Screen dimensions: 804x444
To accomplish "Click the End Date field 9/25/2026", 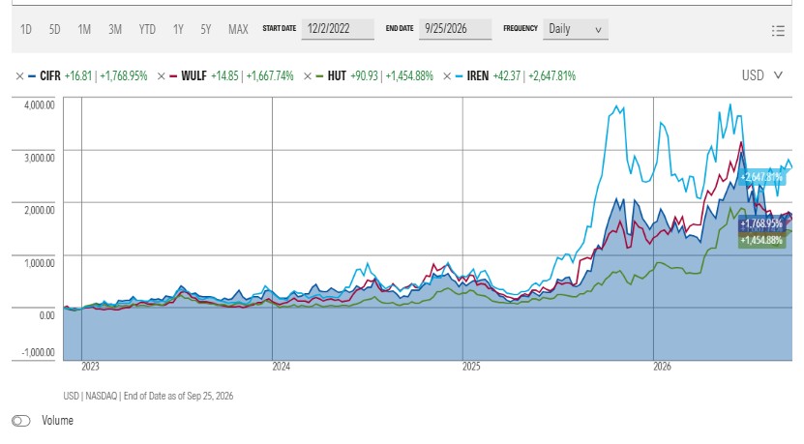I will click(455, 29).
